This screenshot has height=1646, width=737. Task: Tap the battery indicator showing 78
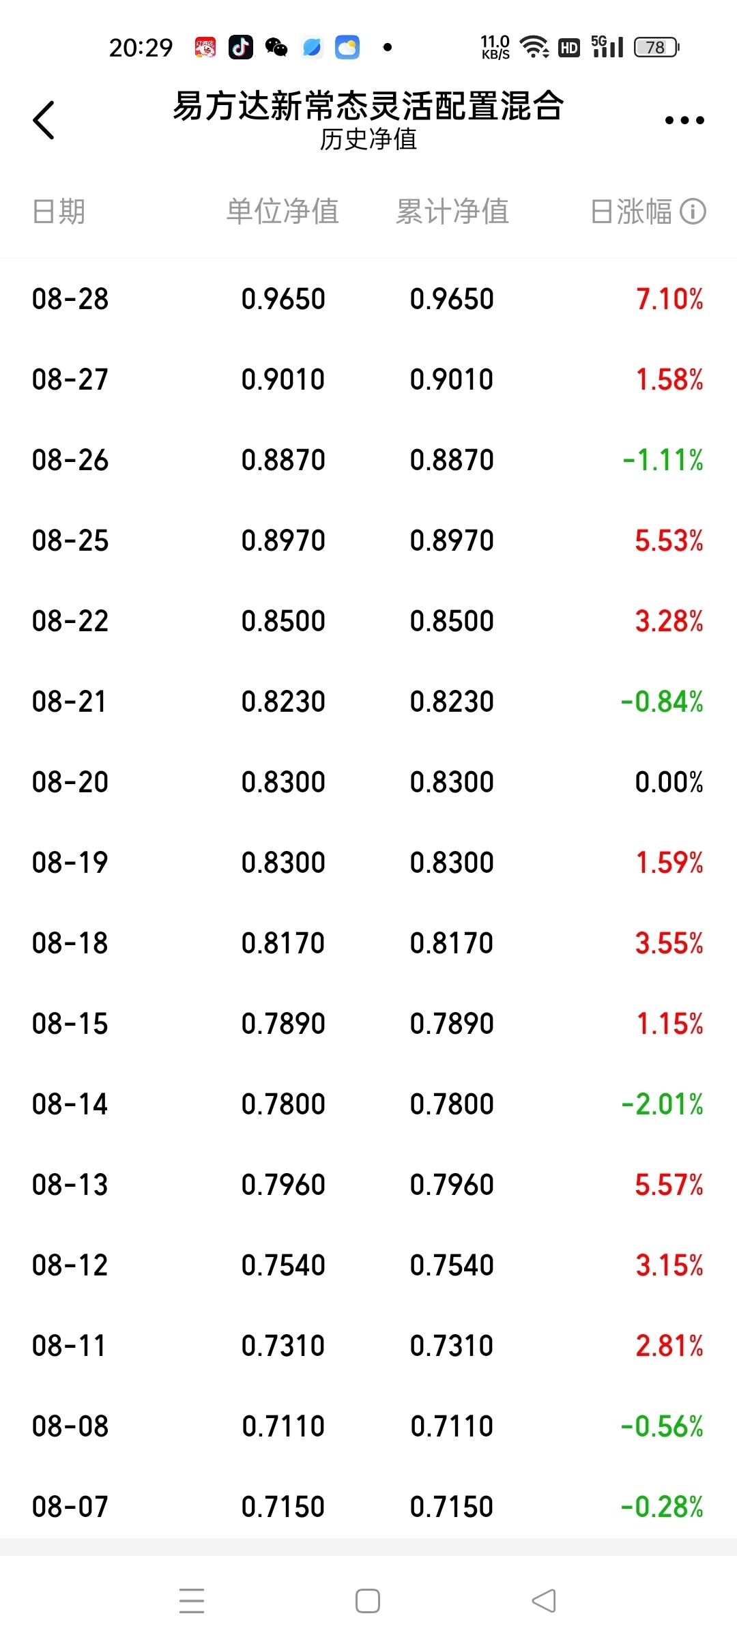tap(656, 47)
